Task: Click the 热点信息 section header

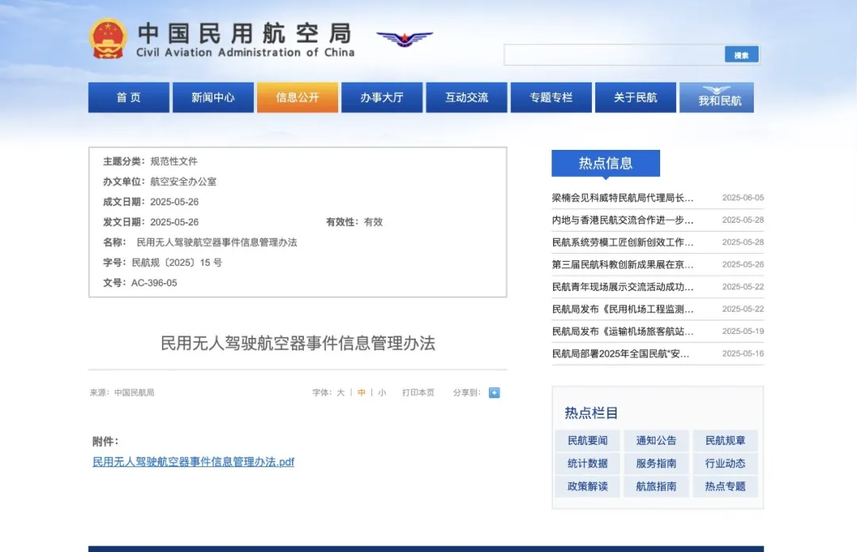Action: [x=605, y=163]
